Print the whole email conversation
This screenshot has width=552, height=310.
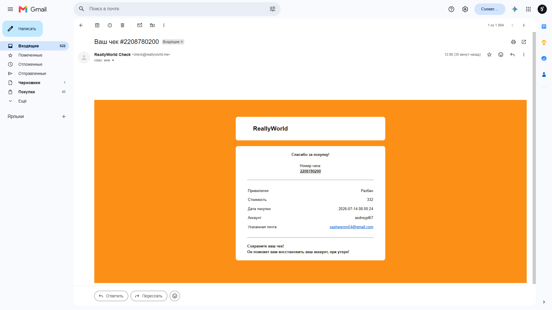pos(513,42)
